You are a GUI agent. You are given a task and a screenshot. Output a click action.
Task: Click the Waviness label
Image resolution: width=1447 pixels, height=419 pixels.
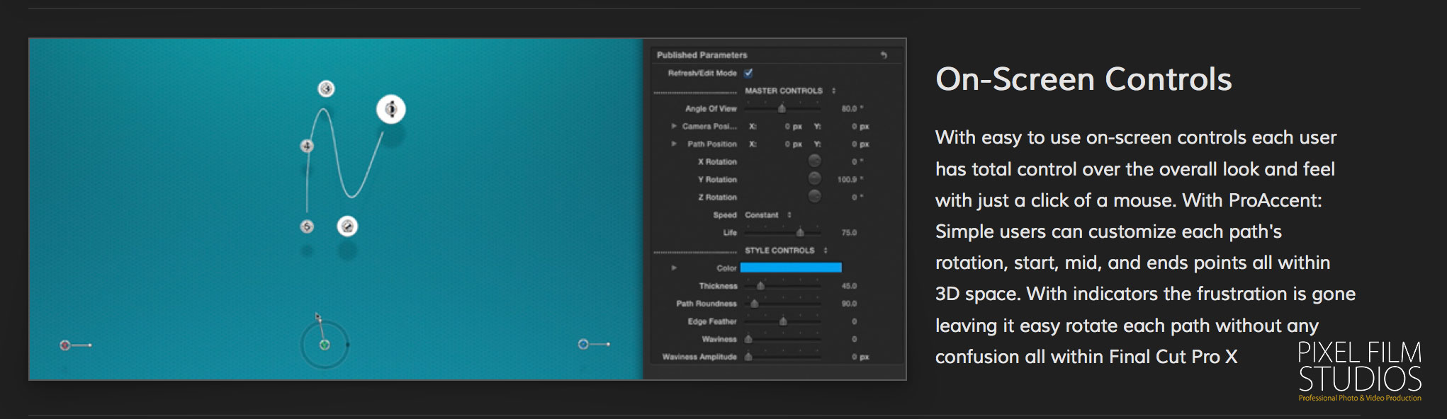[x=719, y=339]
